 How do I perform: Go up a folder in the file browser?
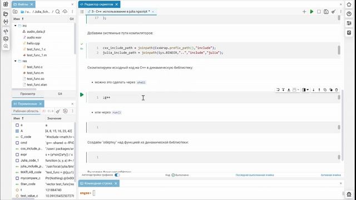click(15, 11)
